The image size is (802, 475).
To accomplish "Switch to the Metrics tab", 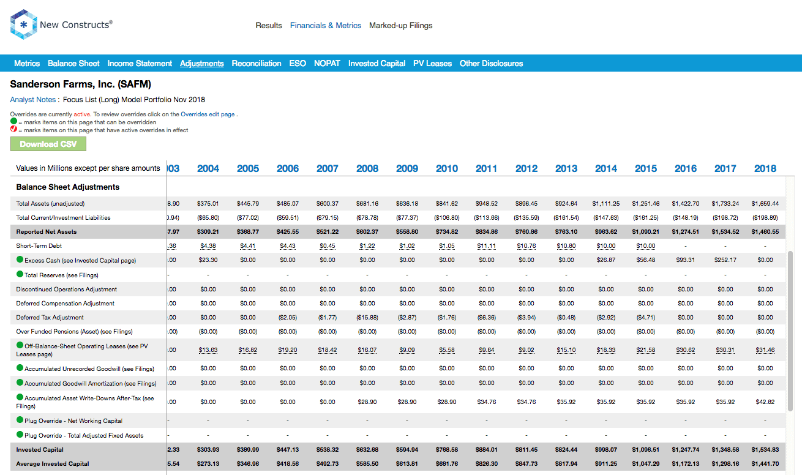I will 27,63.
